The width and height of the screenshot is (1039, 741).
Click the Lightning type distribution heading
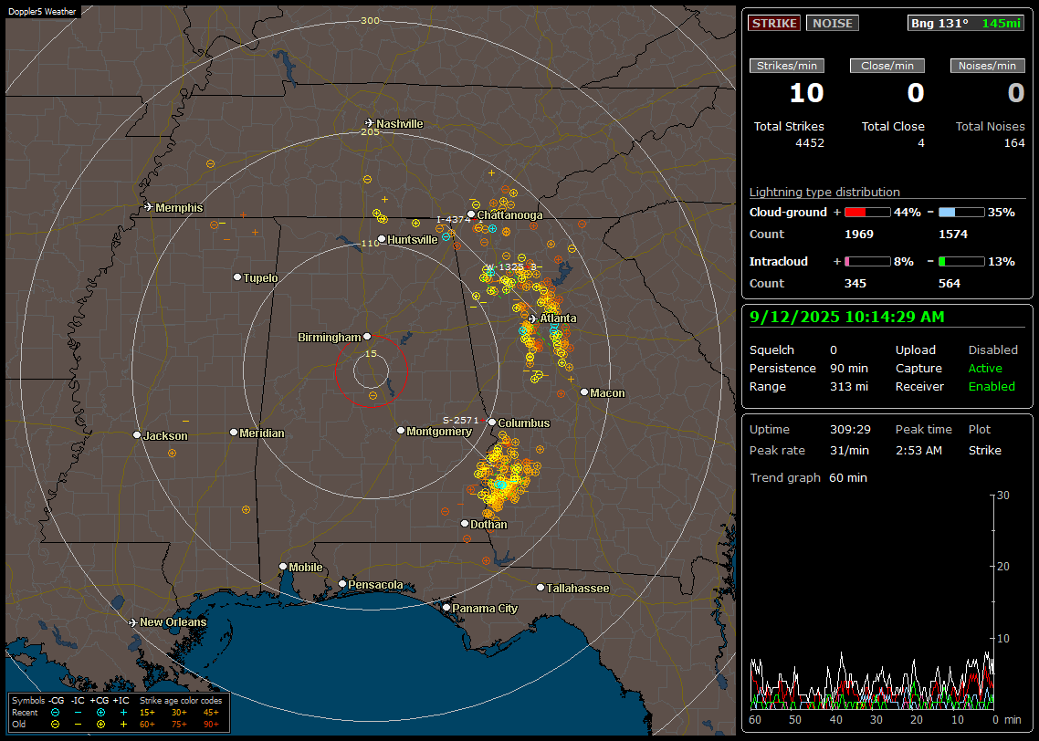coord(824,193)
